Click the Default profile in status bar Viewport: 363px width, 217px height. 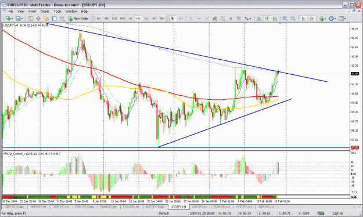(164, 213)
